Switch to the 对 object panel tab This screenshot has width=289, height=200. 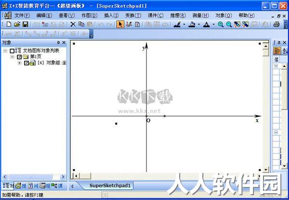pos(8,186)
